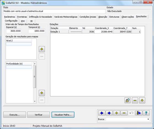Click the Coordenada_X column header
The width and height of the screenshot is (154, 129).
(x=103, y=28)
